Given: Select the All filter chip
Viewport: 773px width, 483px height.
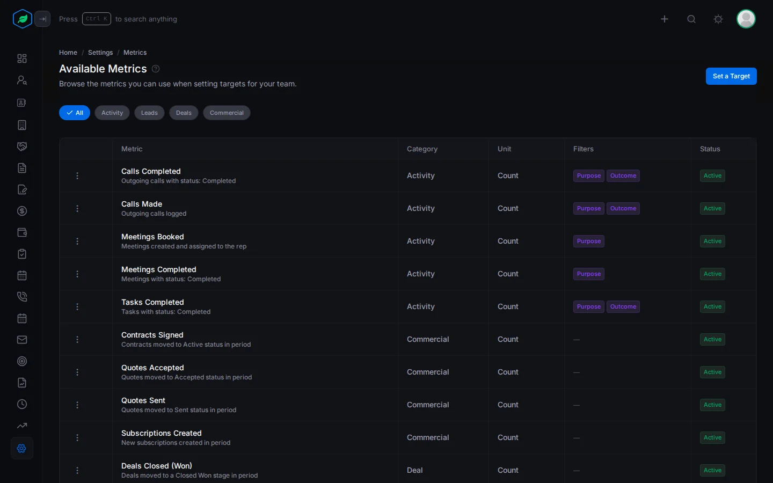Looking at the screenshot, I should pos(75,113).
